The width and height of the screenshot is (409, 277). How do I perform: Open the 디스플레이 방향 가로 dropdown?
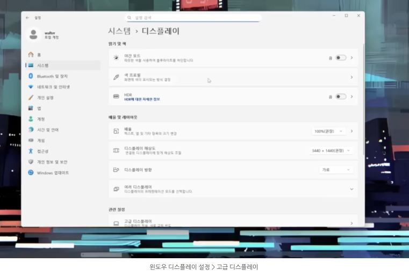point(336,170)
